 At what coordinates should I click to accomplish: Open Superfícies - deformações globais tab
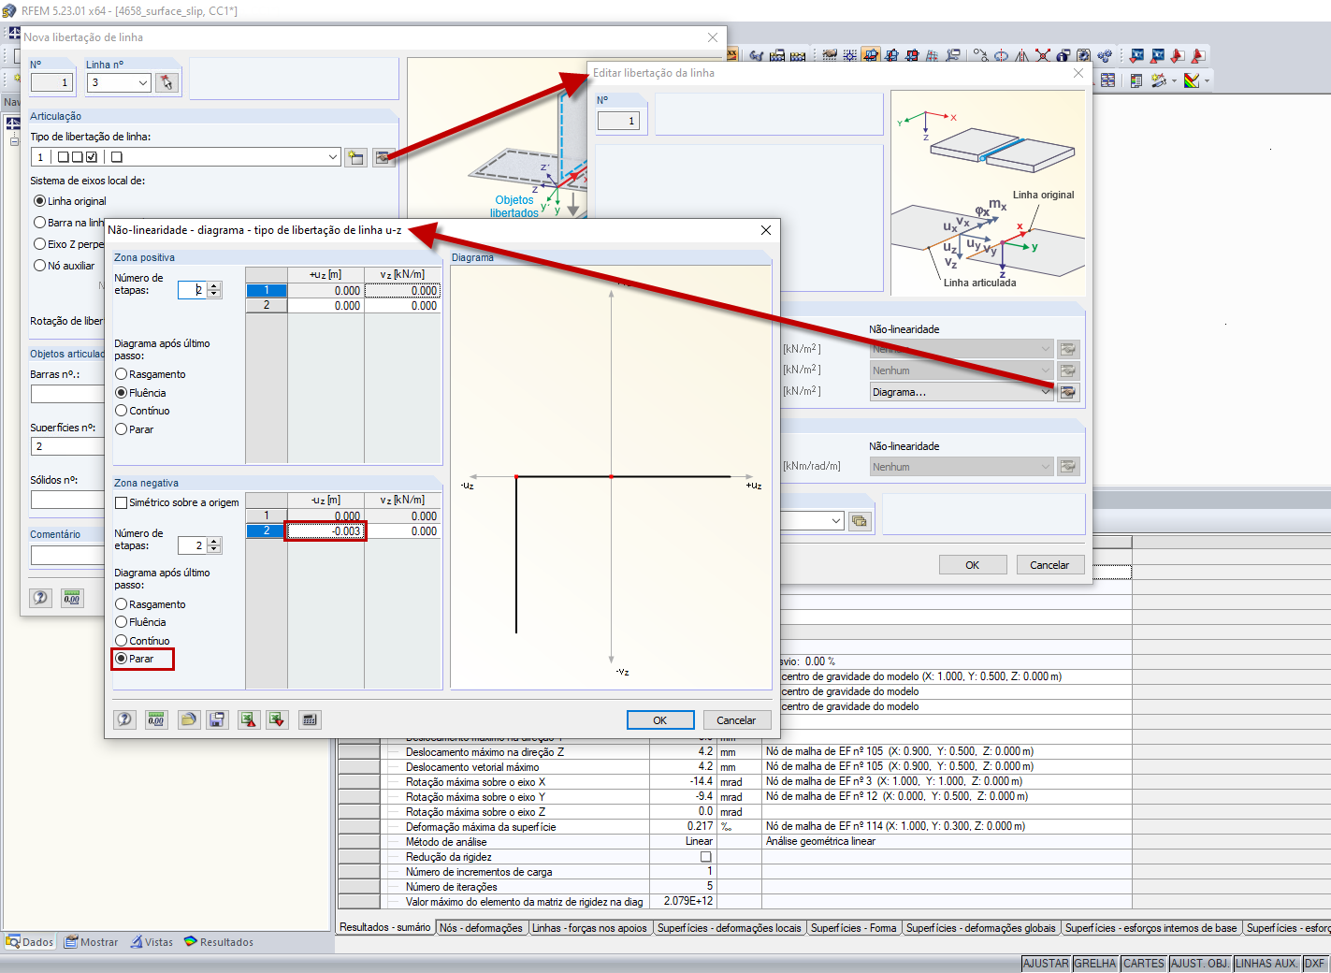980,928
